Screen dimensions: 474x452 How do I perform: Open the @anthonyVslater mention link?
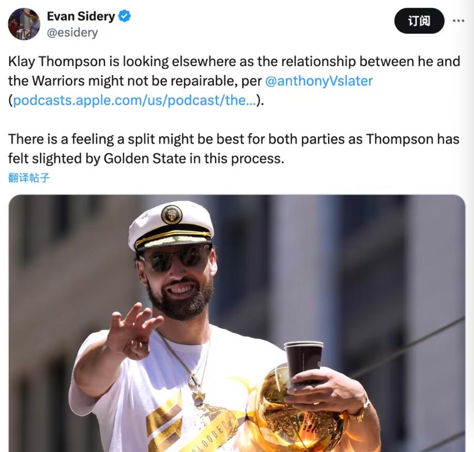(x=319, y=81)
